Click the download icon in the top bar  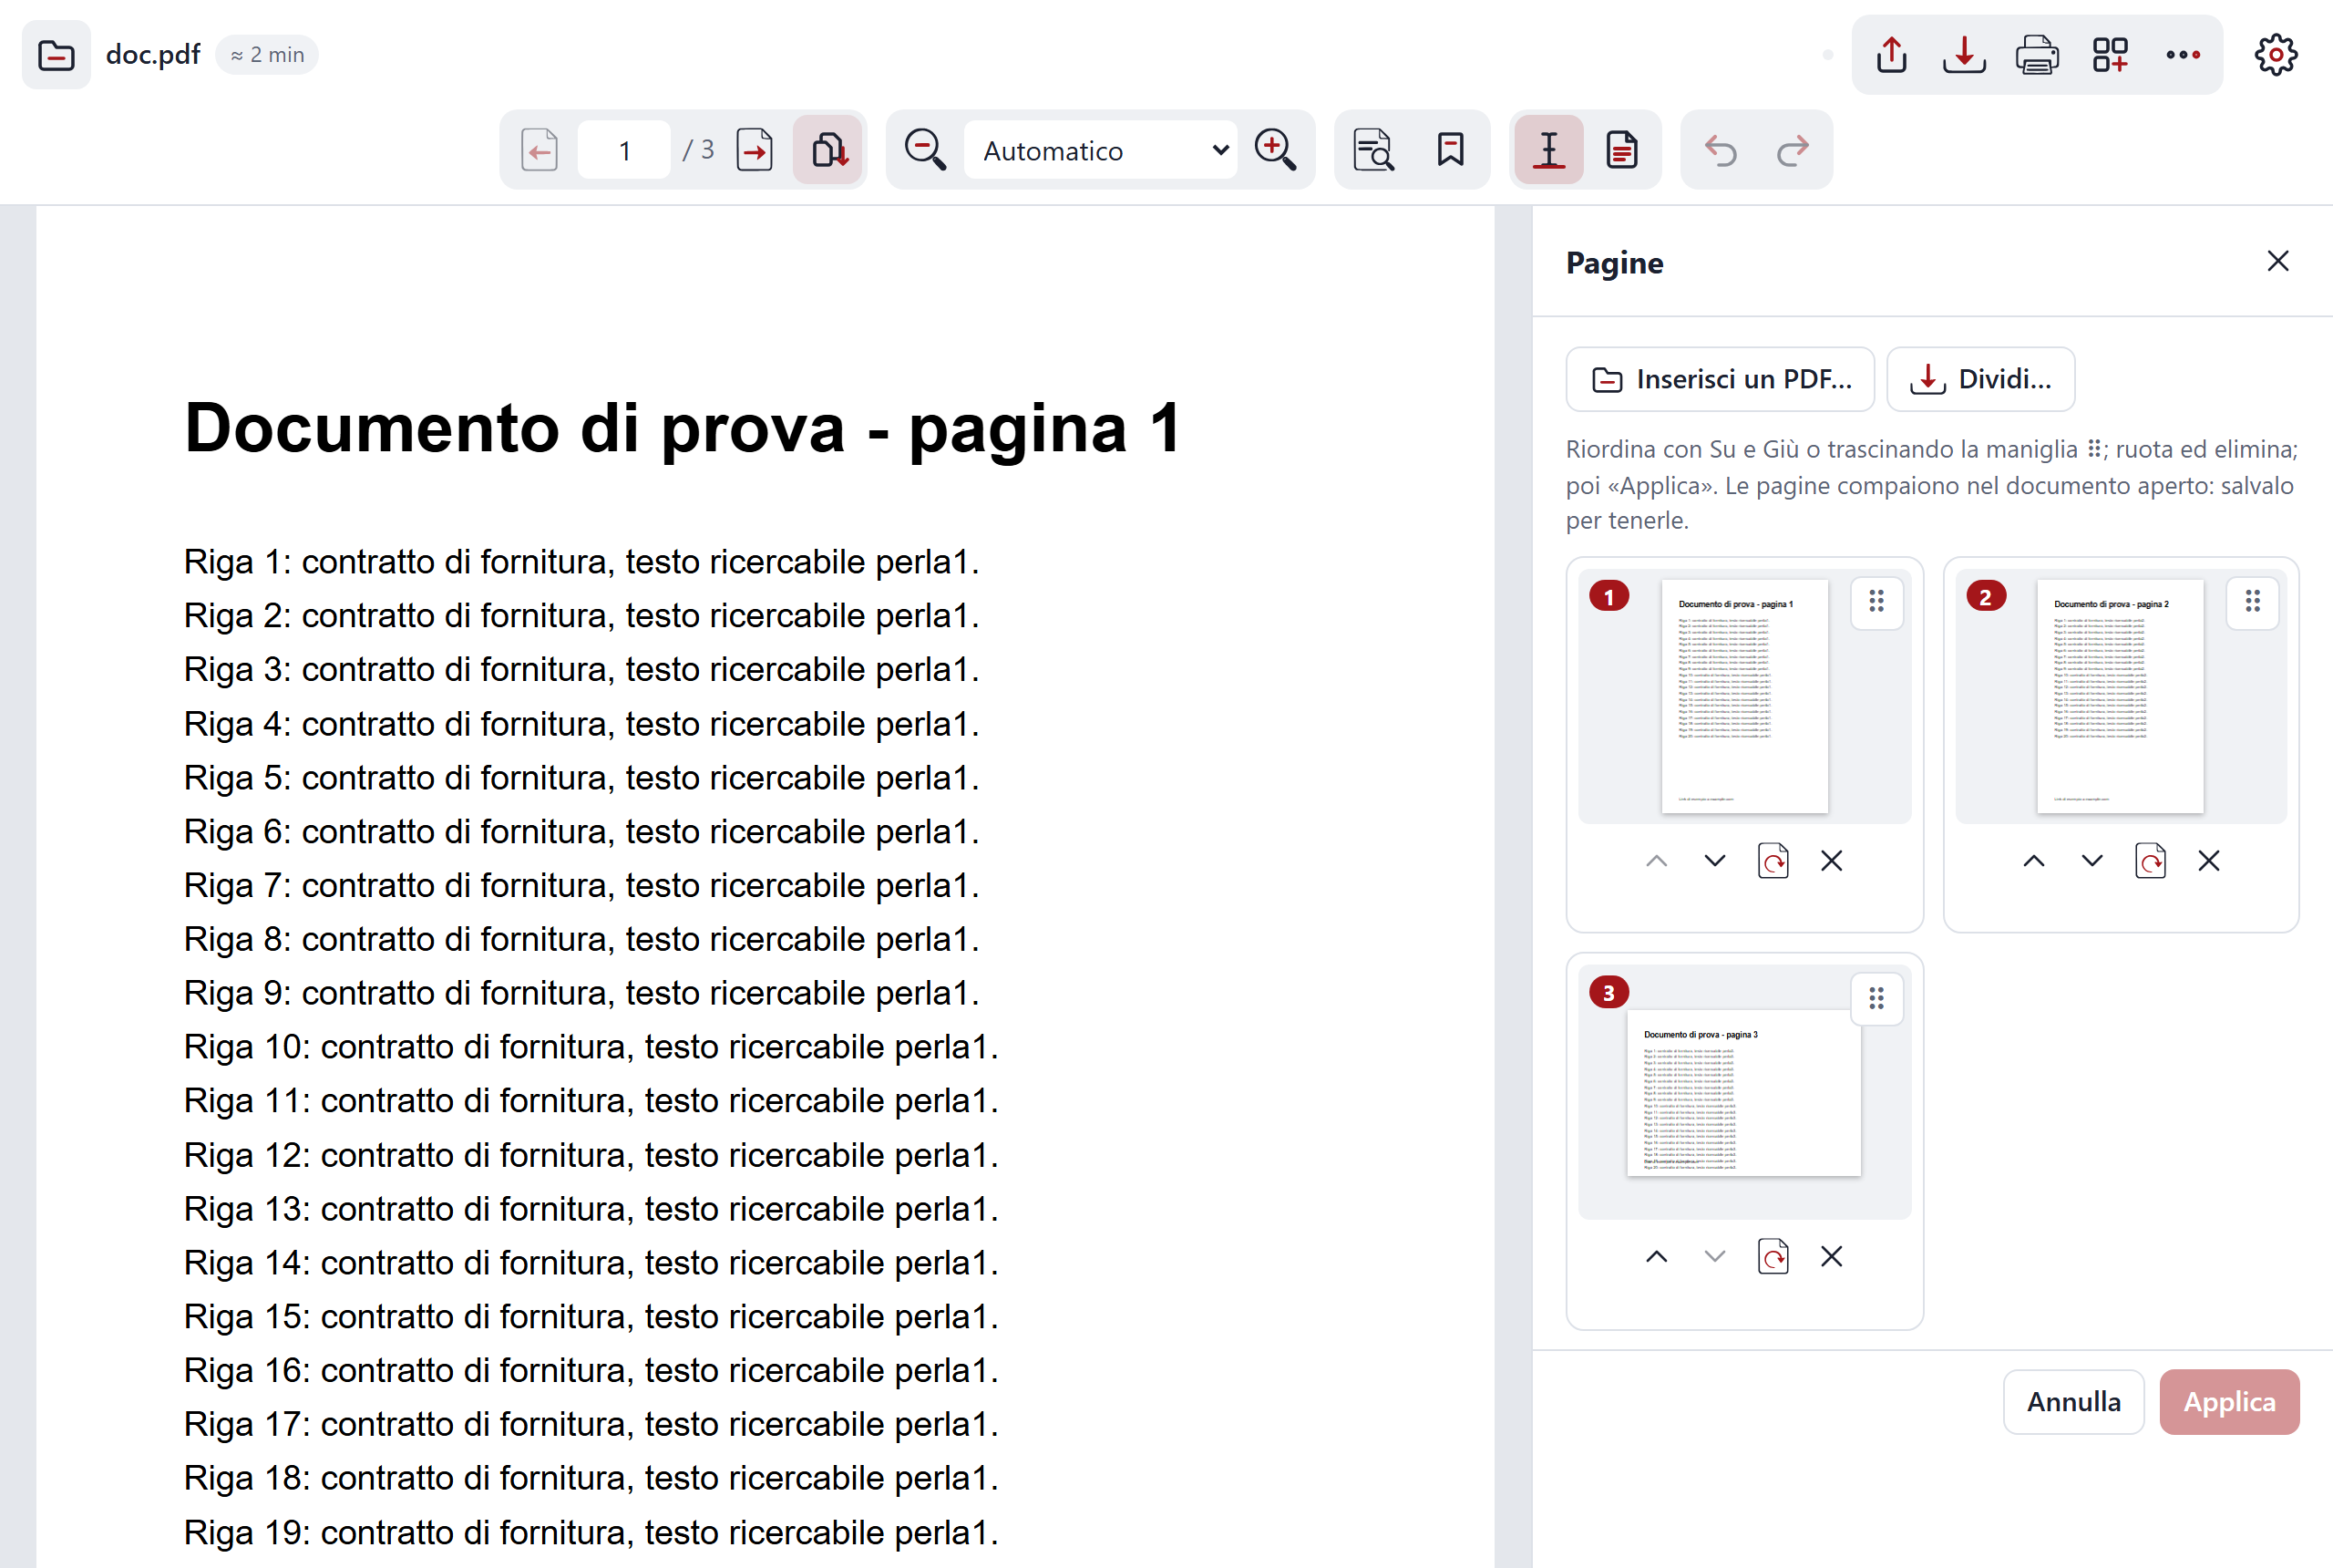click(x=1964, y=55)
